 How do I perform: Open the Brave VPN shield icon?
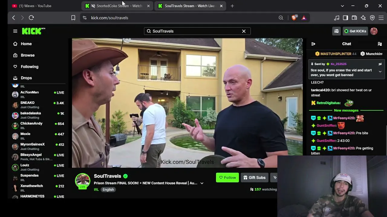[372, 18]
